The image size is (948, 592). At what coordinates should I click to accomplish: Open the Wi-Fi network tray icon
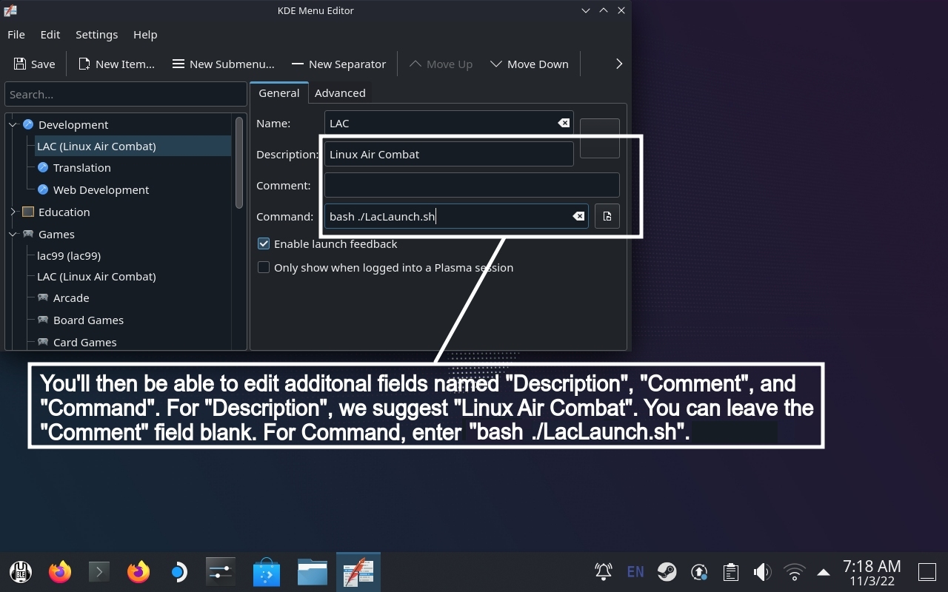pyautogui.click(x=794, y=571)
